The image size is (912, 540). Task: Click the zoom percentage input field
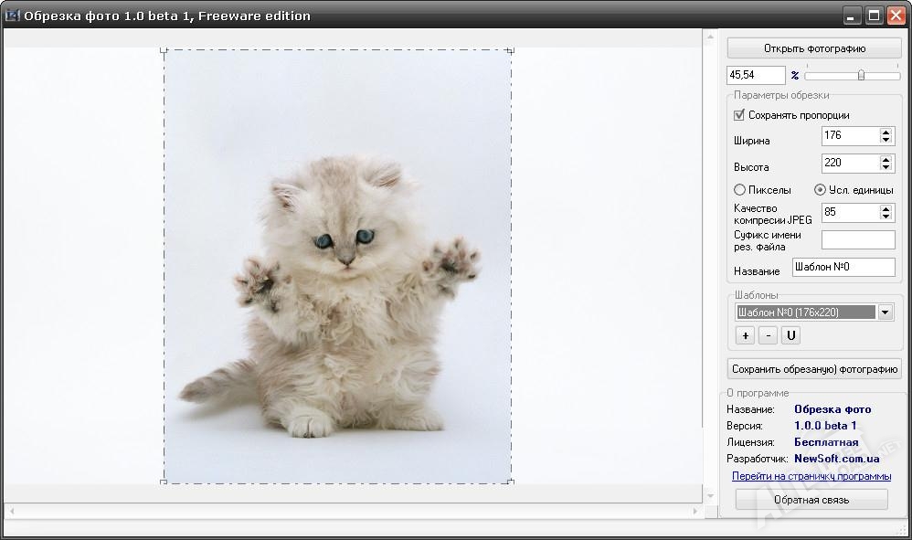[755, 75]
